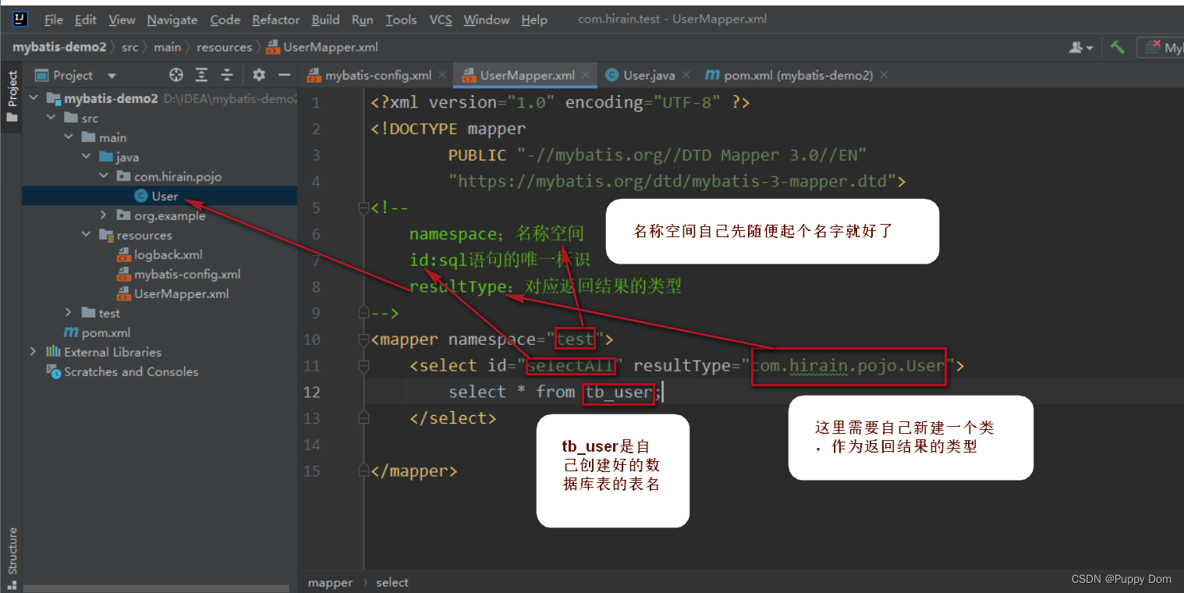Click the mybatis-demo2 breadcrumb
Screen dimensions: 1184x593
59,47
